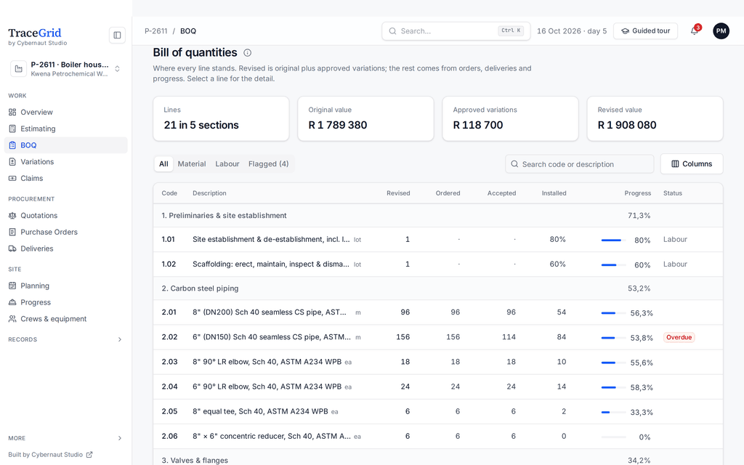Open PM user avatar
Screen dimensions: 744x465
(721, 31)
